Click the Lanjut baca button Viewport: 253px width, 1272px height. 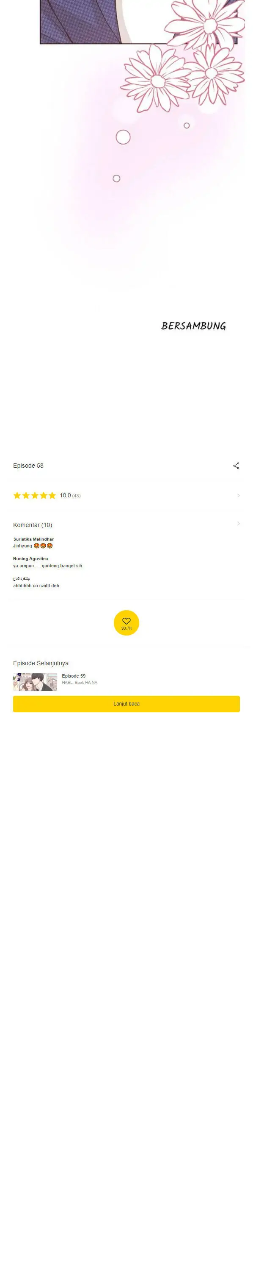[126, 704]
